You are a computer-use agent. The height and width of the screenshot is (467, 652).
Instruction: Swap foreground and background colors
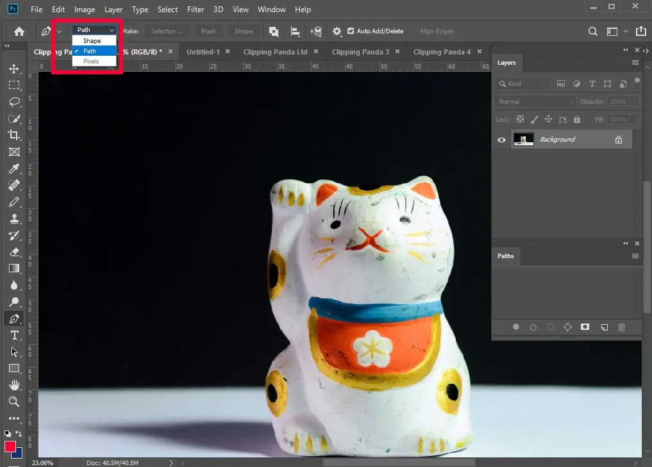tap(19, 433)
